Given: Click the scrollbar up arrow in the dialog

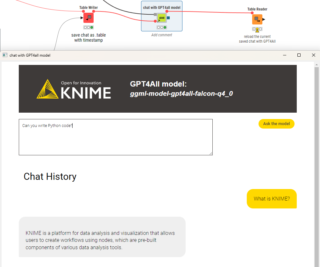Looking at the screenshot, I should point(316,65).
